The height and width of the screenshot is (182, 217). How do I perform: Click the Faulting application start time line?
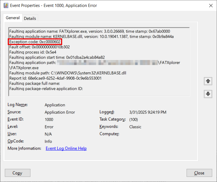coord(57,58)
